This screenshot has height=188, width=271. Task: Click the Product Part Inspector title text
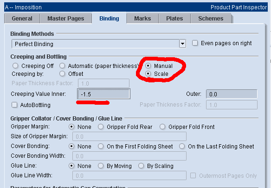click(239, 7)
